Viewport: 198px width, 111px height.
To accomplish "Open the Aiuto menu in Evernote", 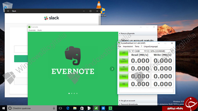I will (x=40, y=30).
